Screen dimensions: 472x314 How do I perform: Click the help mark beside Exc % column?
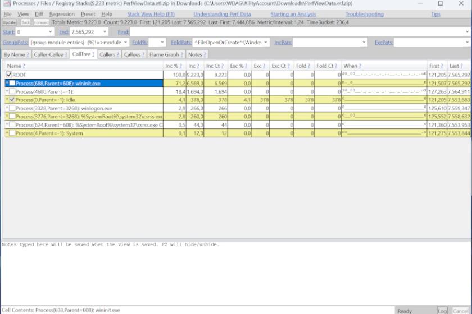[x=246, y=66]
